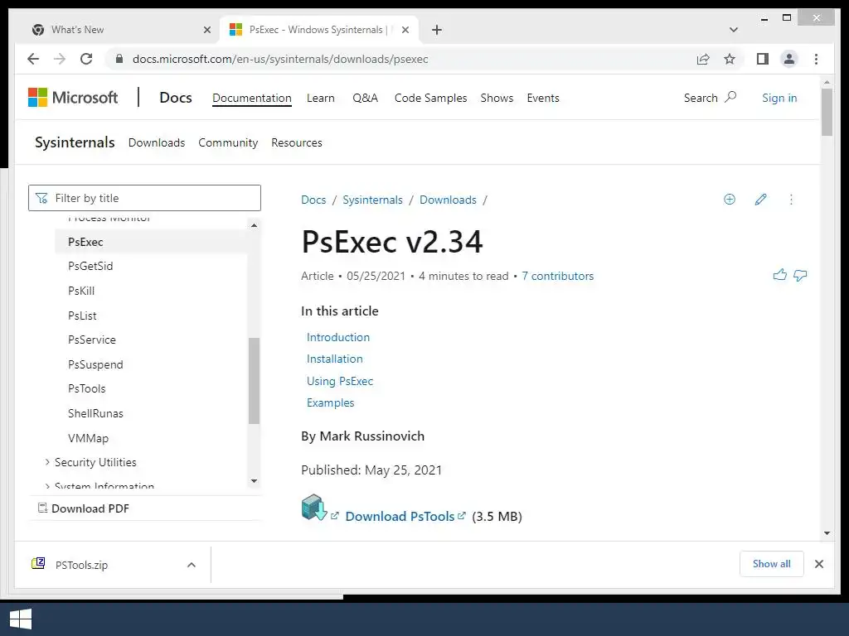
Task: Click Sign in
Action: 779,98
